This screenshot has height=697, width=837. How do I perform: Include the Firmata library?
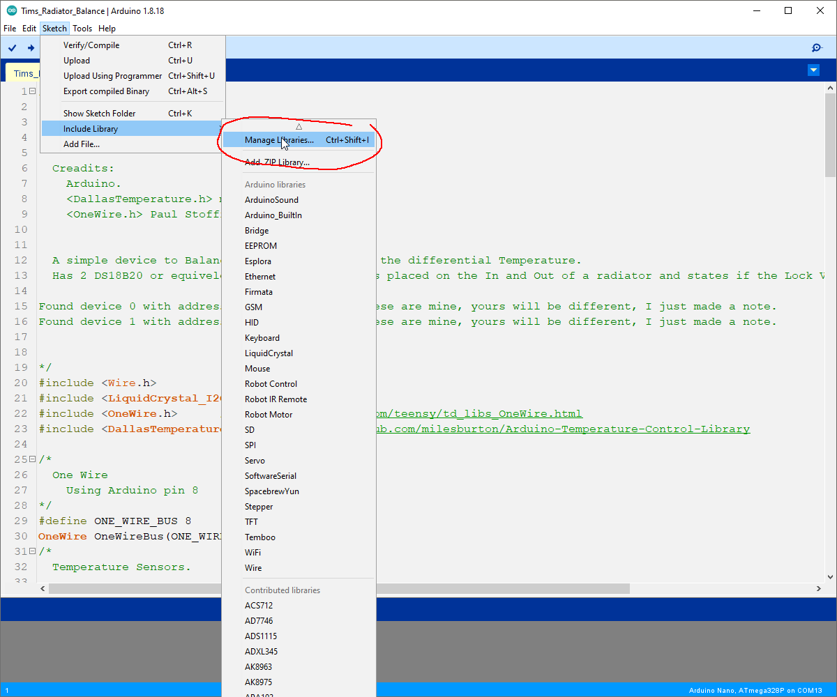pyautogui.click(x=299, y=292)
